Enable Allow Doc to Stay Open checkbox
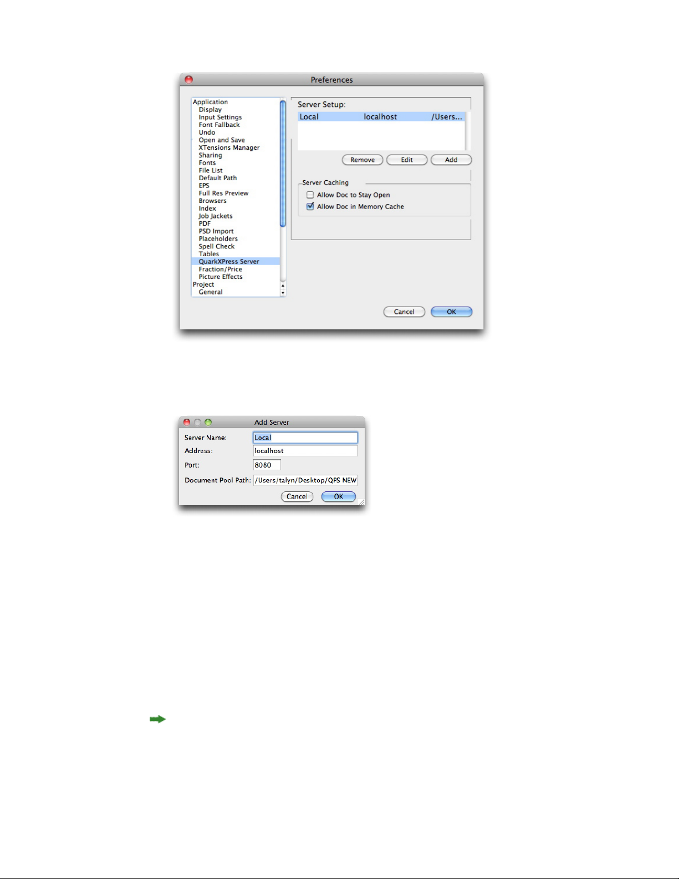 point(310,195)
